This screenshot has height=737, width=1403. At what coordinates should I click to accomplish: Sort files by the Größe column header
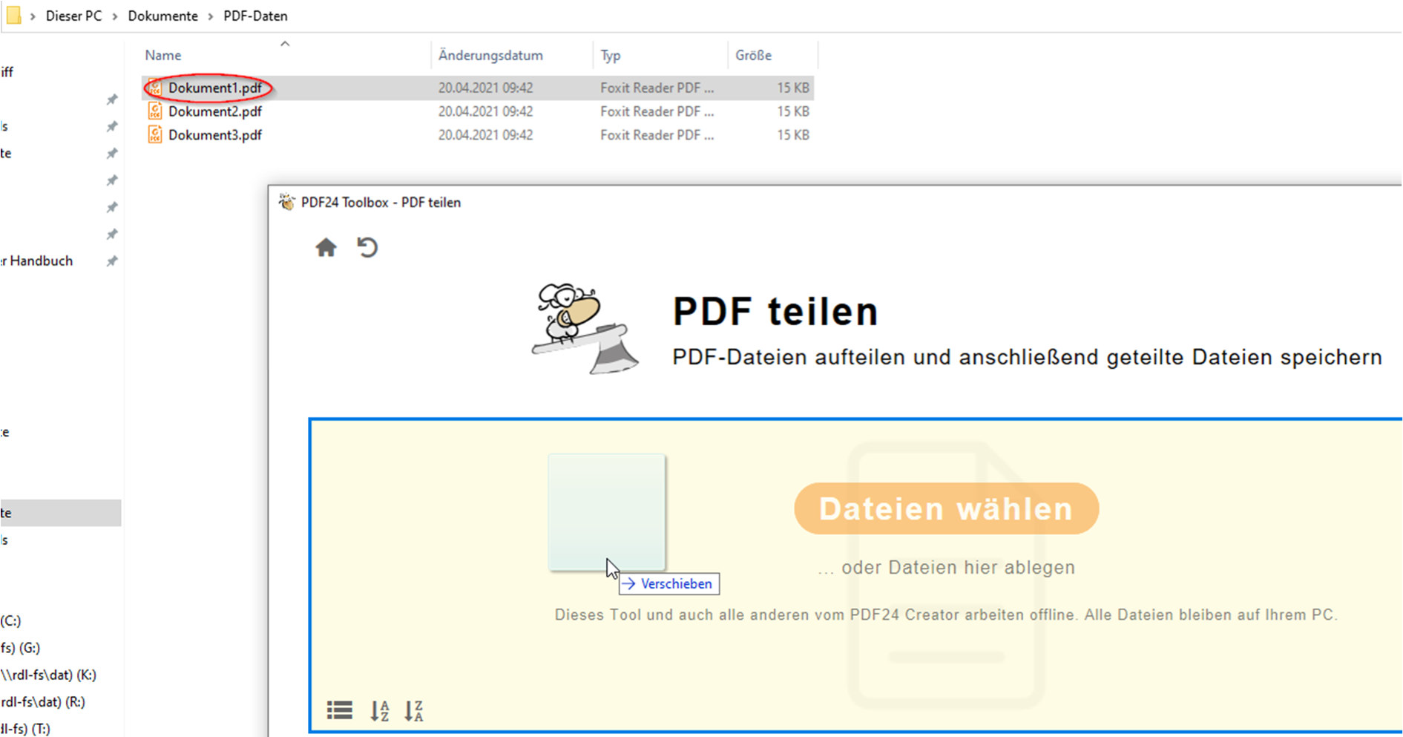[x=753, y=54]
